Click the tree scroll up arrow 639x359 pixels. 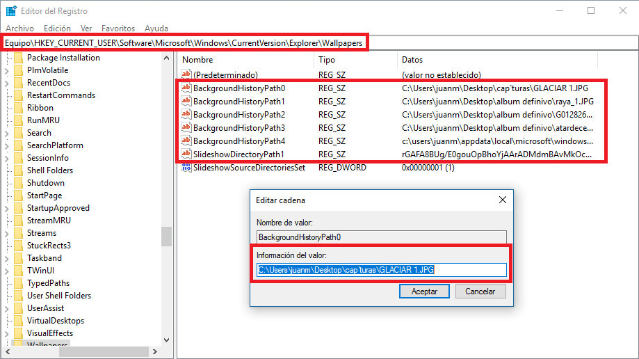[166, 58]
